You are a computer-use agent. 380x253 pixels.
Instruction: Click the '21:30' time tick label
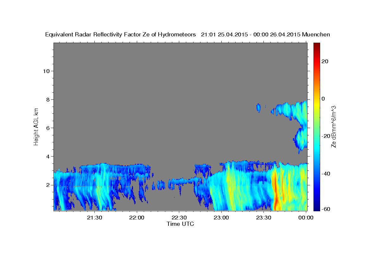pos(95,218)
